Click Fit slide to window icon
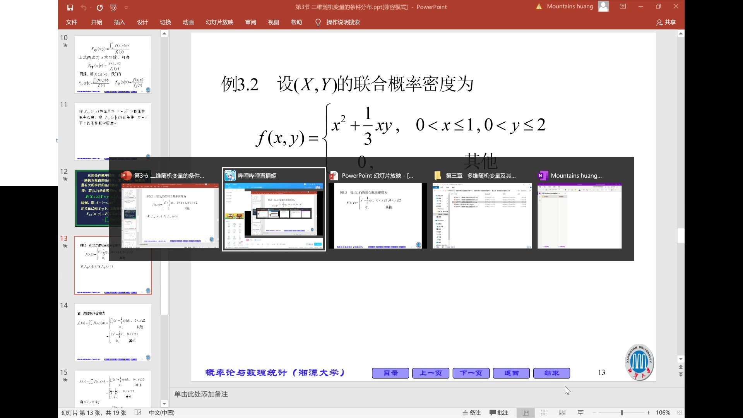 (679, 413)
